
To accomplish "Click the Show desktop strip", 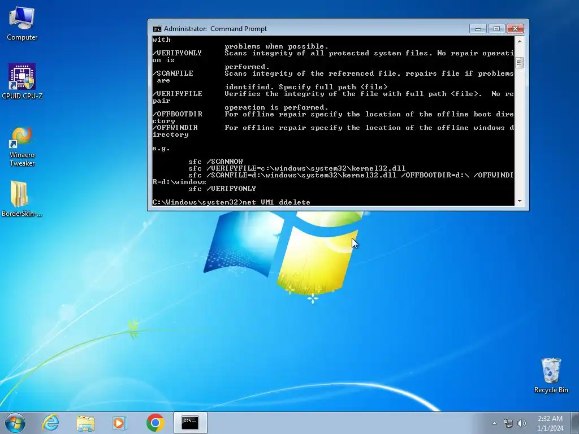I will (575, 423).
